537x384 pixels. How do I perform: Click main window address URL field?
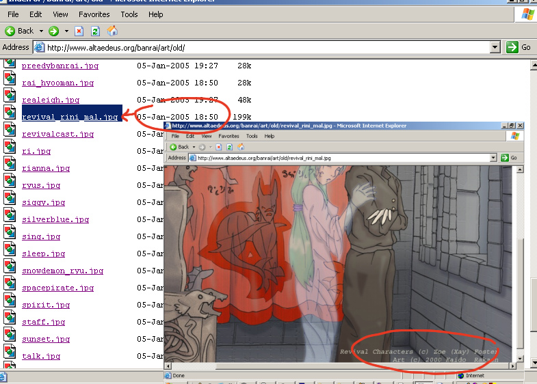pyautogui.click(x=267, y=48)
